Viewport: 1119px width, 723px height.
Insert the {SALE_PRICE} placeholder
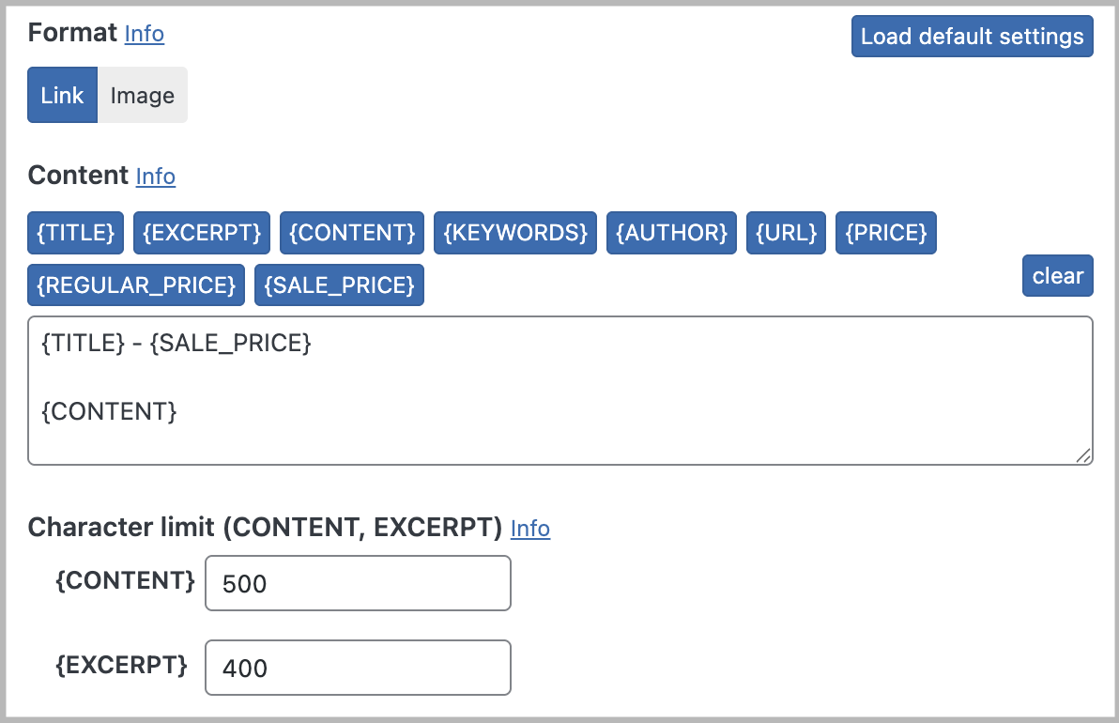pyautogui.click(x=339, y=285)
